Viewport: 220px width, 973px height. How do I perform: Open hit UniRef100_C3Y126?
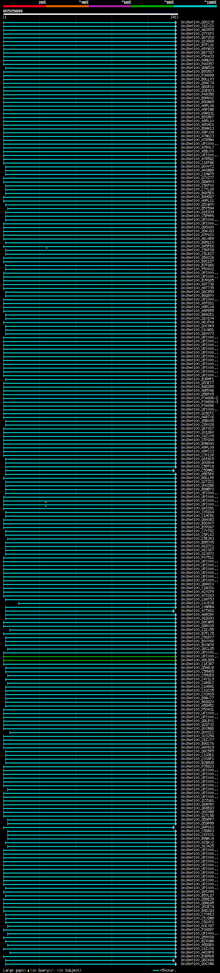tap(197, 455)
